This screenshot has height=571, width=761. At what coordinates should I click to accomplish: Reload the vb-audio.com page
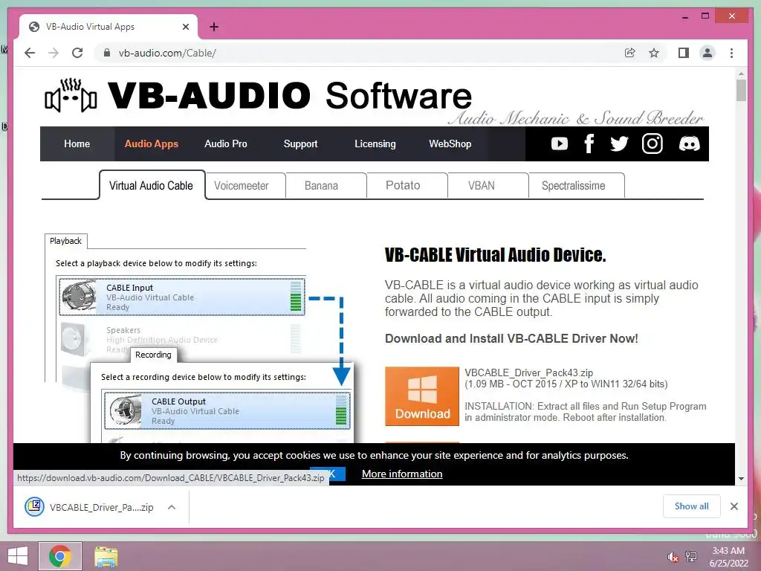(77, 53)
